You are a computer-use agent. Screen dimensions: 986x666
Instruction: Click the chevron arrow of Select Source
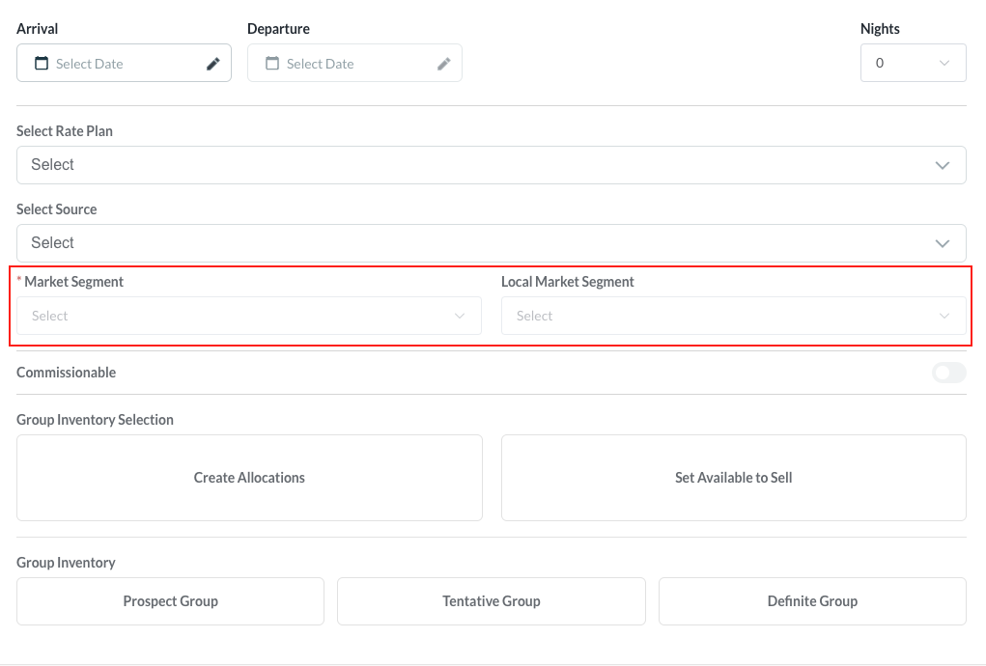coord(943,243)
